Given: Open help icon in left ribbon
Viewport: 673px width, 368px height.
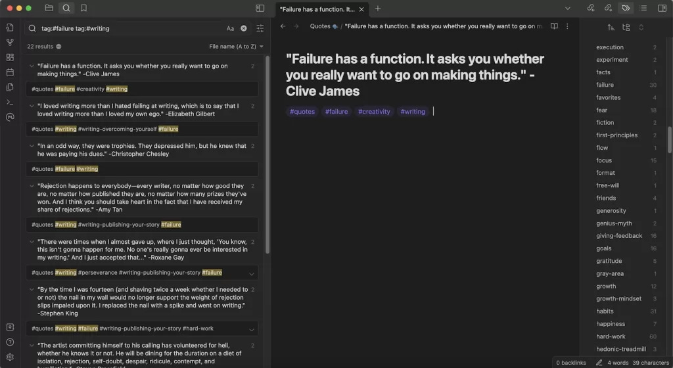Looking at the screenshot, I should tap(10, 342).
